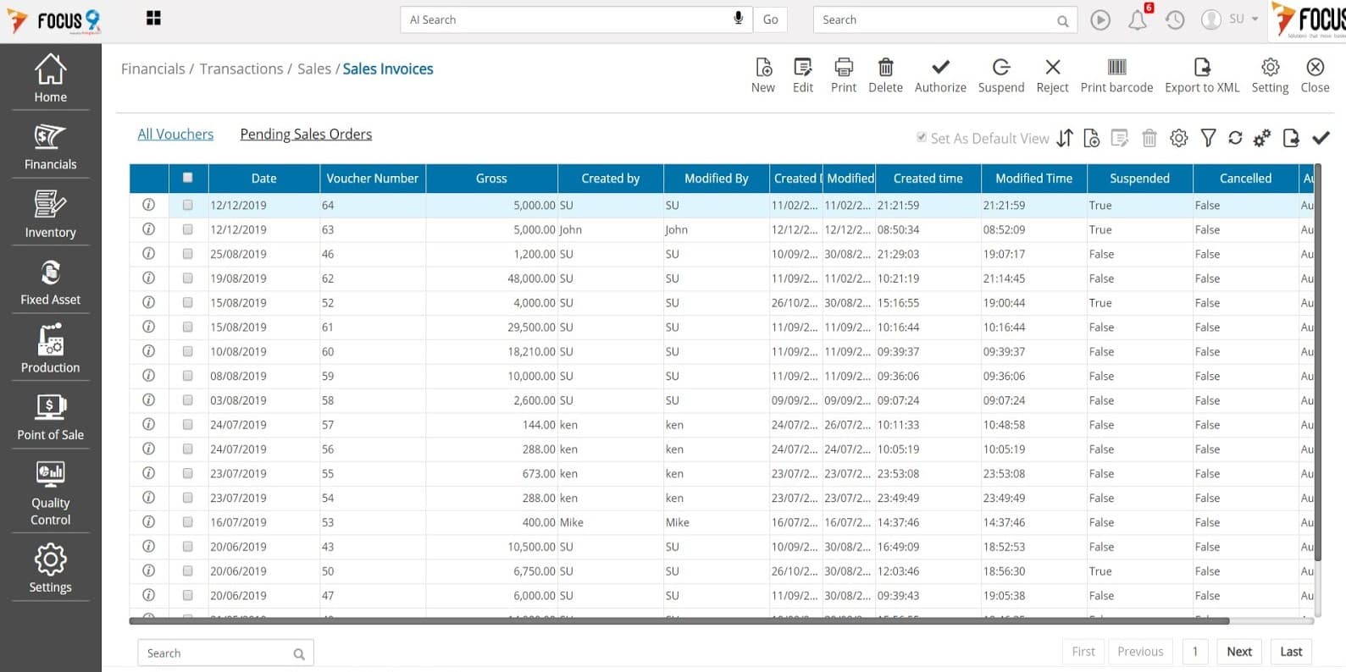
Task: Click the grid's horizontal scrollbar
Action: tap(678, 621)
